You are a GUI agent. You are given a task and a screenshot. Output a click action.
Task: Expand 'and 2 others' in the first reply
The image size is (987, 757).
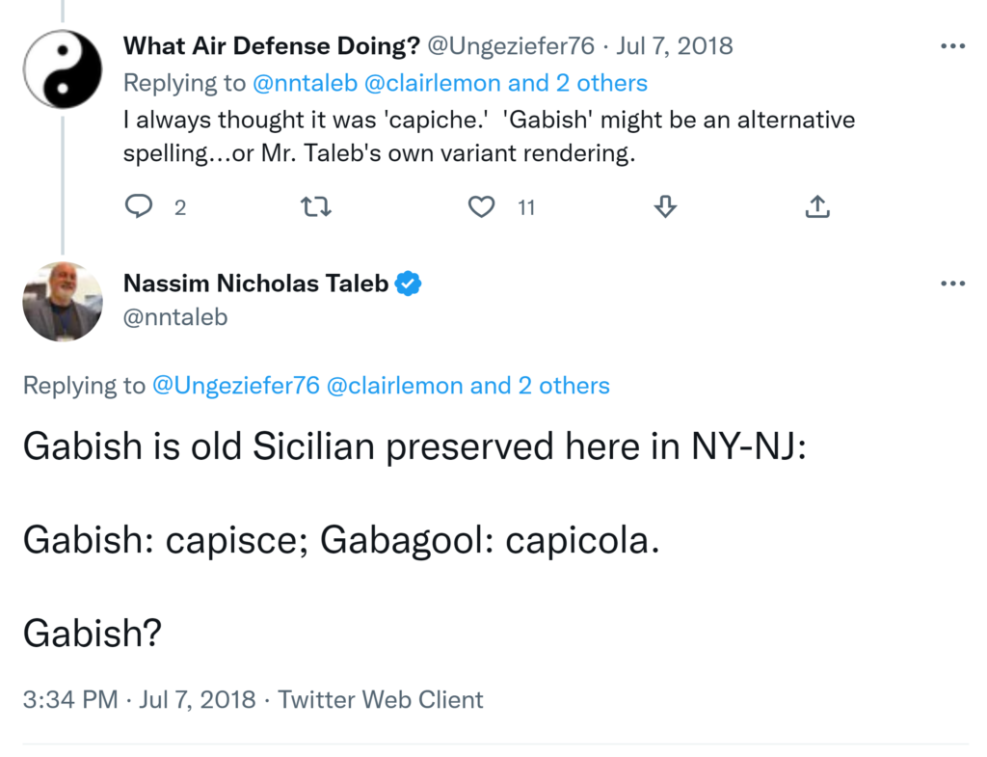[578, 83]
